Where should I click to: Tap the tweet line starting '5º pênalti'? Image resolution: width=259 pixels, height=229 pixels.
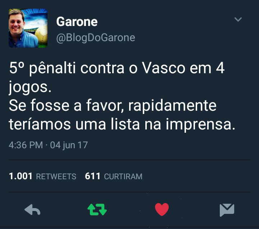117,68
